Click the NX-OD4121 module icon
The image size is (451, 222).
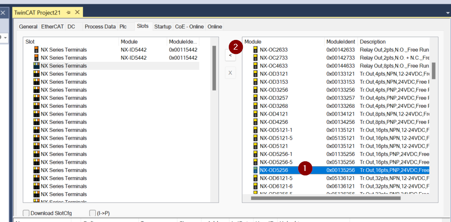(255, 114)
